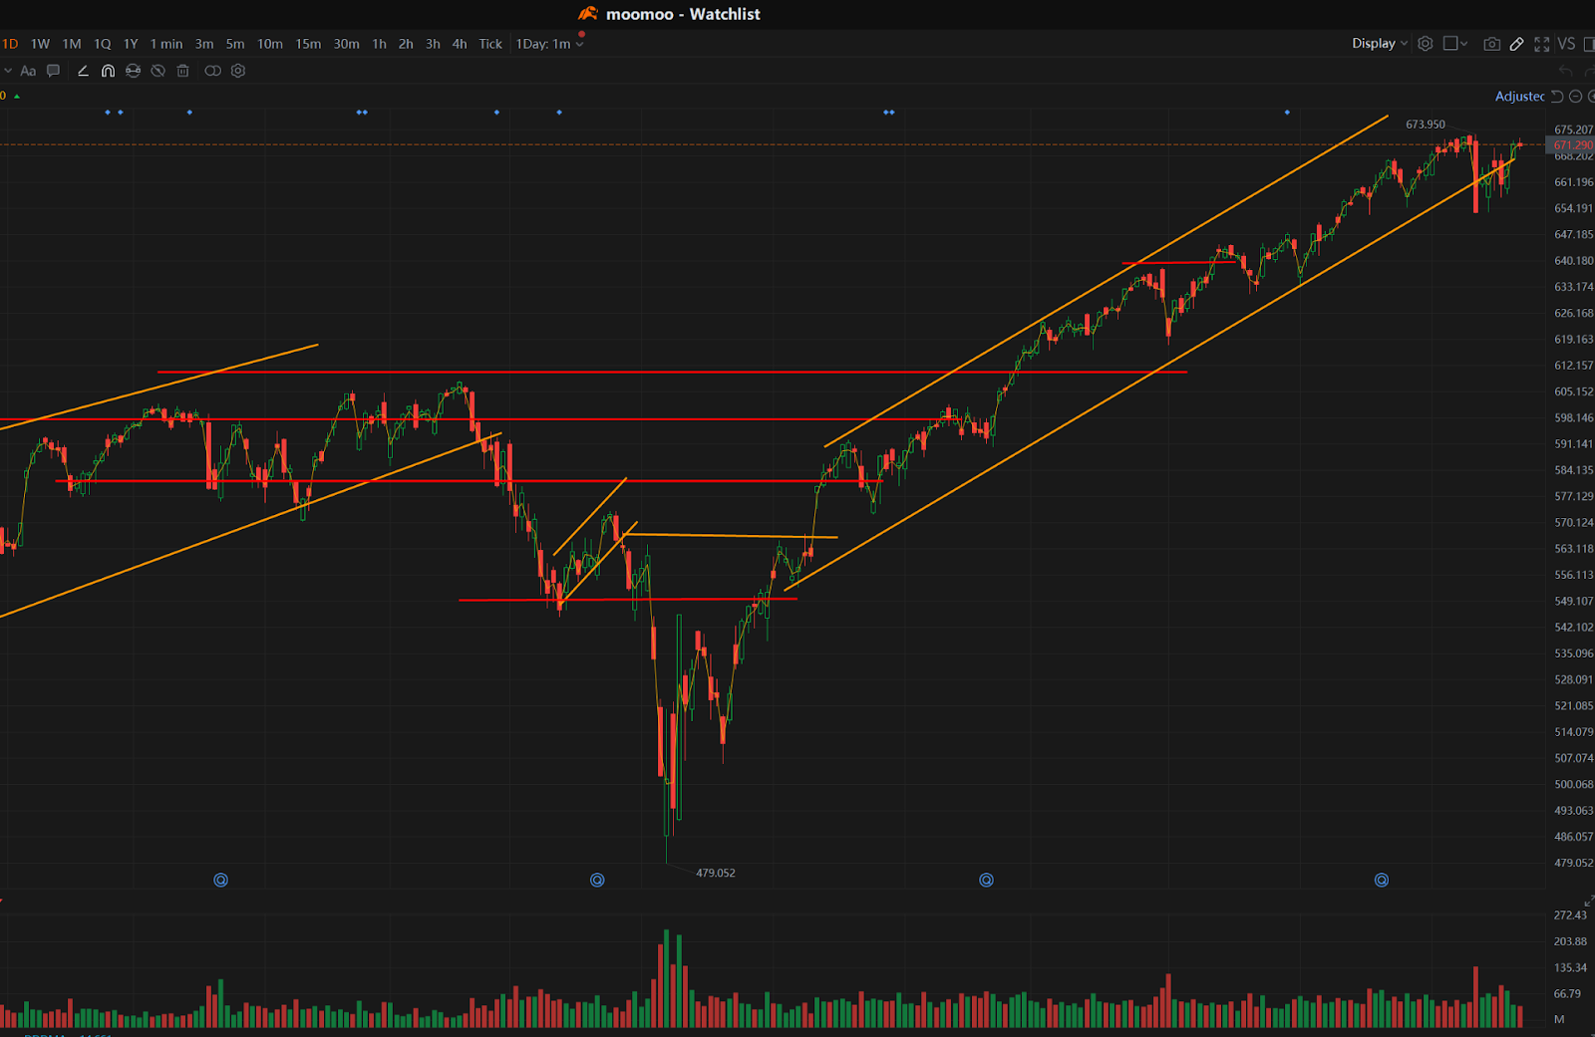Select the 3m interval
This screenshot has width=1595, height=1037.
click(x=204, y=44)
